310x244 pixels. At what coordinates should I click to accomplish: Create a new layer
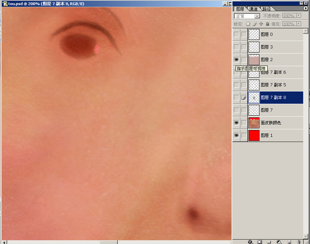289,241
